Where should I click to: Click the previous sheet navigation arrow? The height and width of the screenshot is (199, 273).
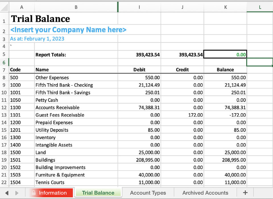click(x=7, y=193)
